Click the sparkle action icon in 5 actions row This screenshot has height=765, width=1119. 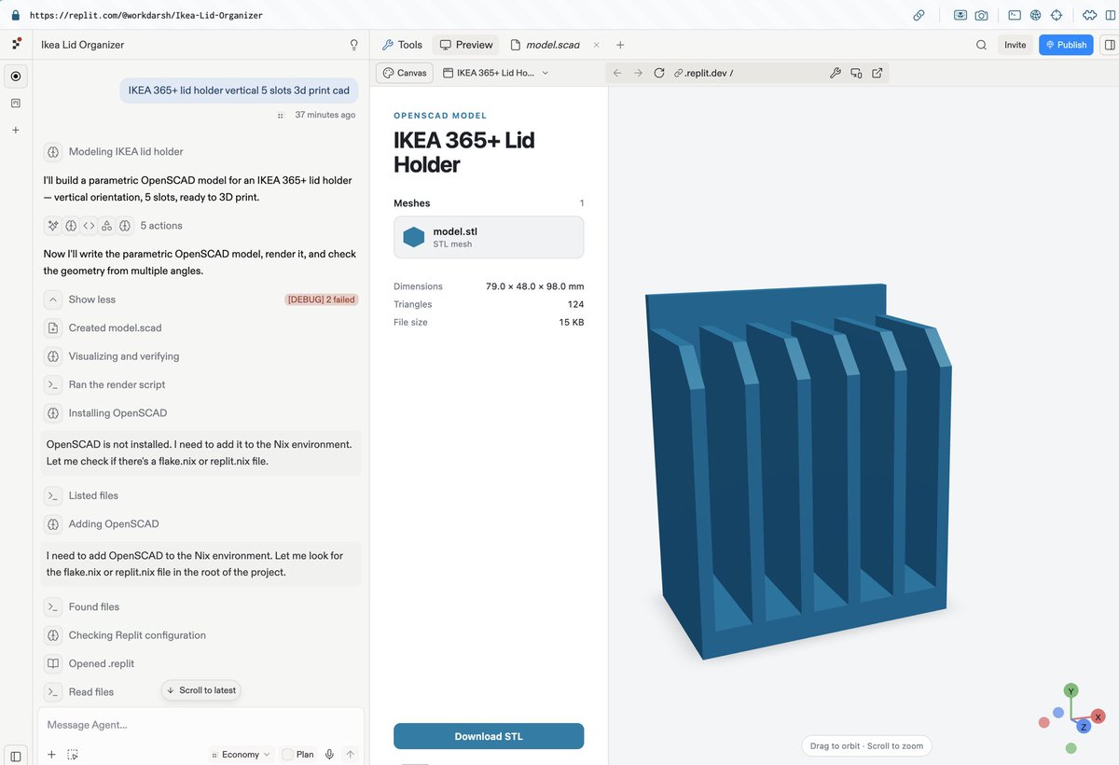[x=53, y=226]
